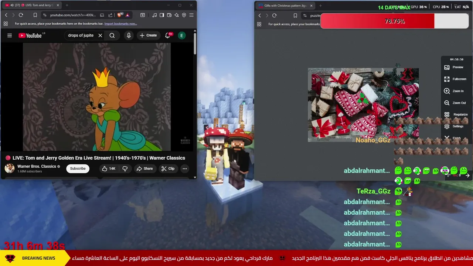
Task: Open the apps grid on YouTube window bookmarks bar
Action: 6,24
